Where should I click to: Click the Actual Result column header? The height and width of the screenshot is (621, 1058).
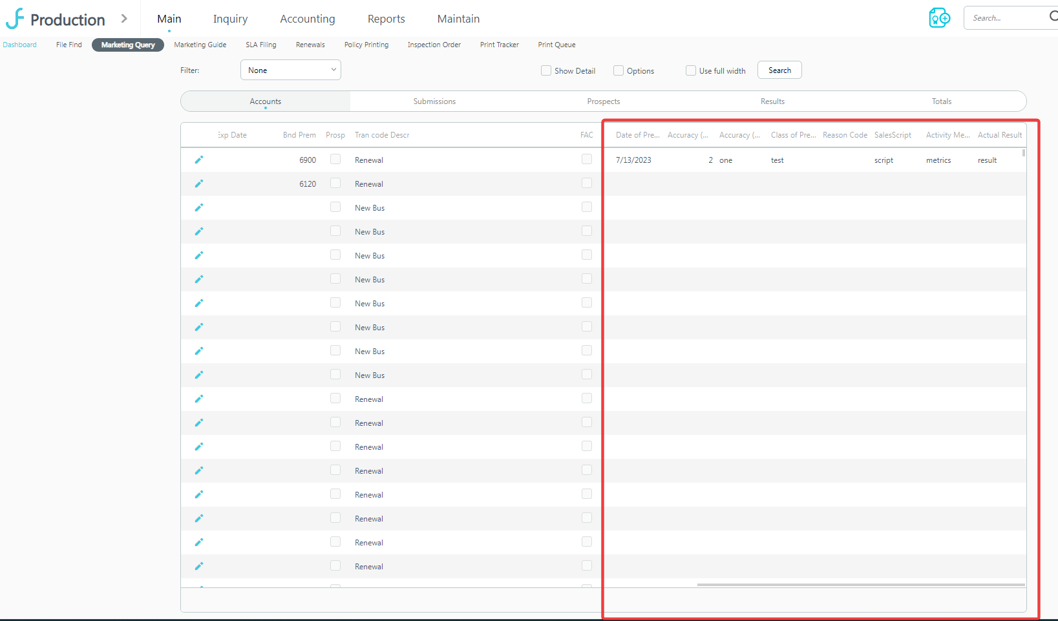pos(1000,135)
